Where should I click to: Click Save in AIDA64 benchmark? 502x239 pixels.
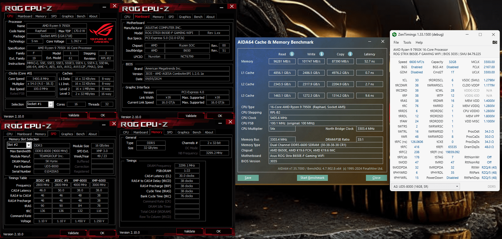pyautogui.click(x=248, y=178)
